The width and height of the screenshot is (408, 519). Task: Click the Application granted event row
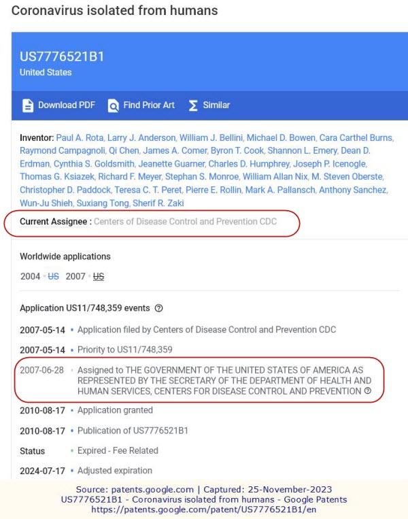(x=86, y=410)
